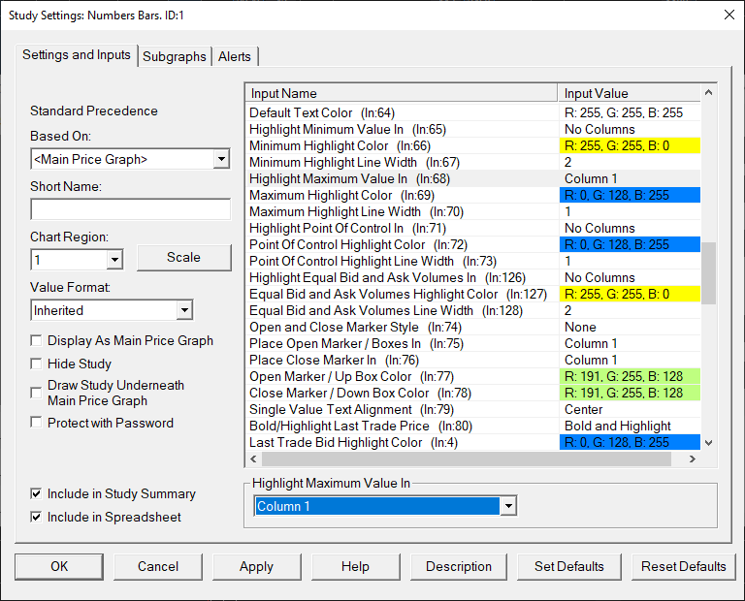Click the inputs list scroll up arrow
The width and height of the screenshot is (745, 601).
point(708,92)
